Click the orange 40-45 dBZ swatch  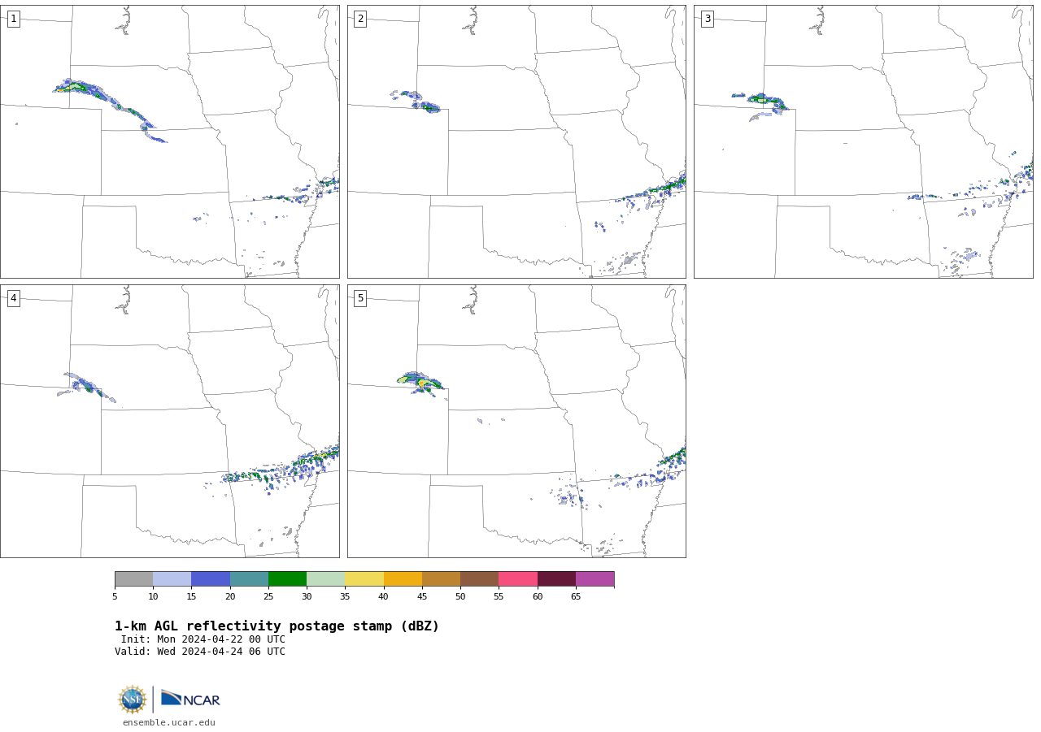[403, 579]
